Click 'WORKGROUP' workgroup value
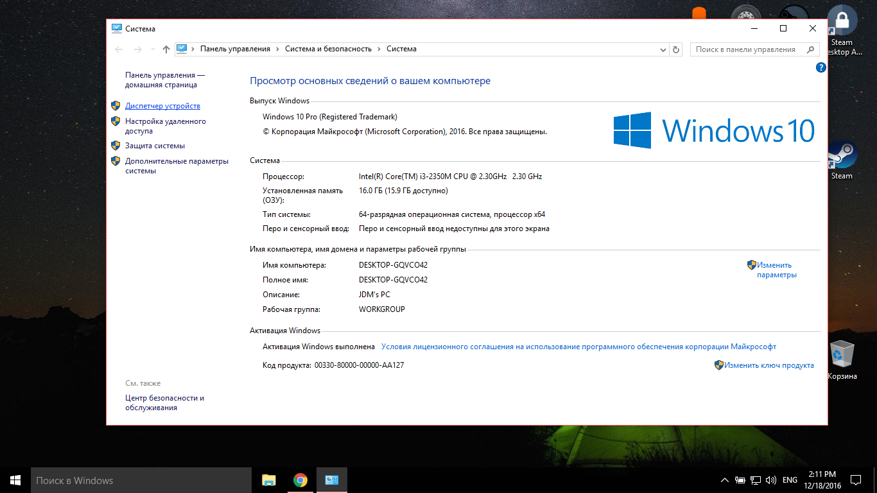This screenshot has height=493, width=877. (382, 309)
